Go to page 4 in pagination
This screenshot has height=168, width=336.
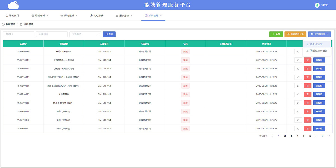297,136
